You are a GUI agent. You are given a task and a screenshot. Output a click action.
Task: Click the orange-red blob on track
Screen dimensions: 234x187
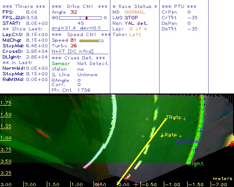coord(42,134)
